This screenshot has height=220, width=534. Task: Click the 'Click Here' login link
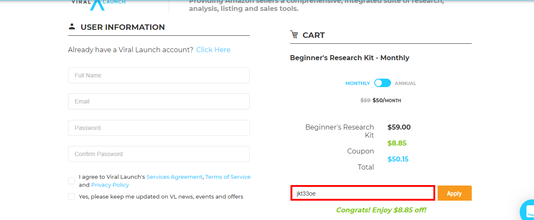click(x=213, y=50)
